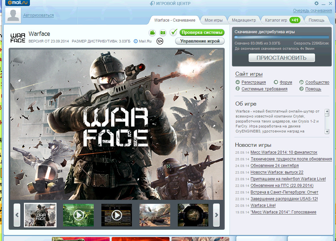
Task: Open settings via the gear icon
Action: [316, 3]
